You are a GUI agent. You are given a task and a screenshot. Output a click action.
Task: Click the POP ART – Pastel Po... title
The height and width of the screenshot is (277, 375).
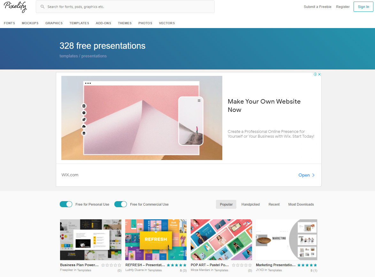pos(210,265)
